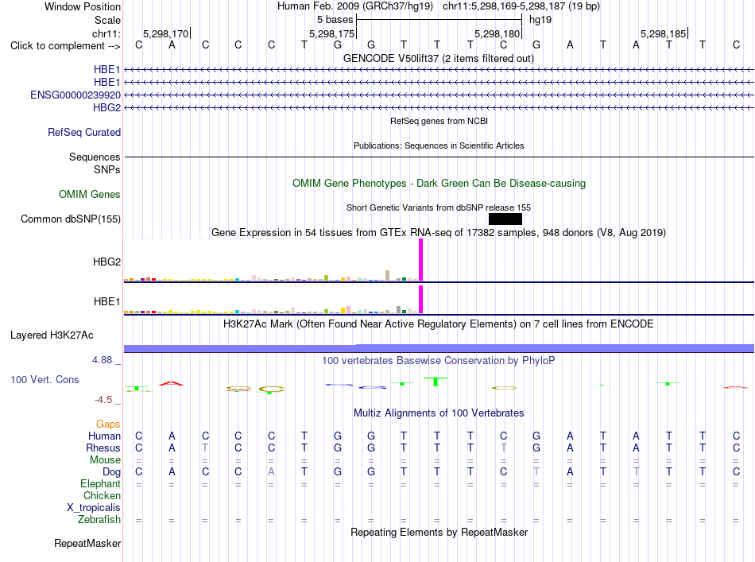The image size is (755, 562).
Task: Click the 5,298,175 ruler position
Action: point(331,33)
